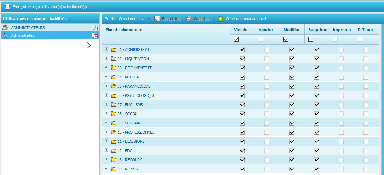Click the save icon beside Enregistrer les utilisateurs

[x=7, y=7]
